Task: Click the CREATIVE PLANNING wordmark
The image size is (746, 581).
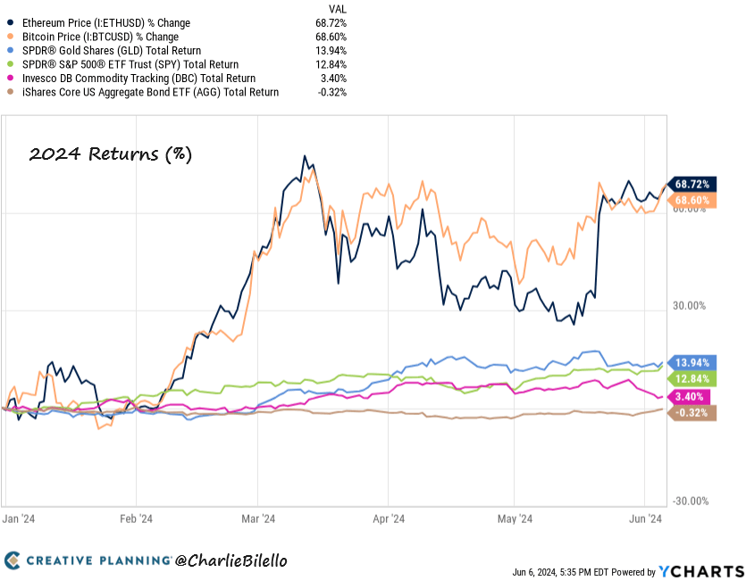Action: point(99,560)
